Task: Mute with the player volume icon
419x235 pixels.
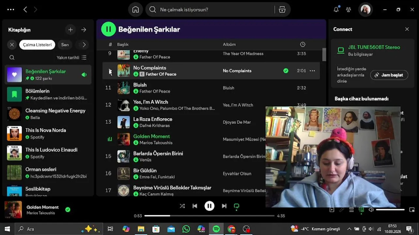Action: pos(371,210)
